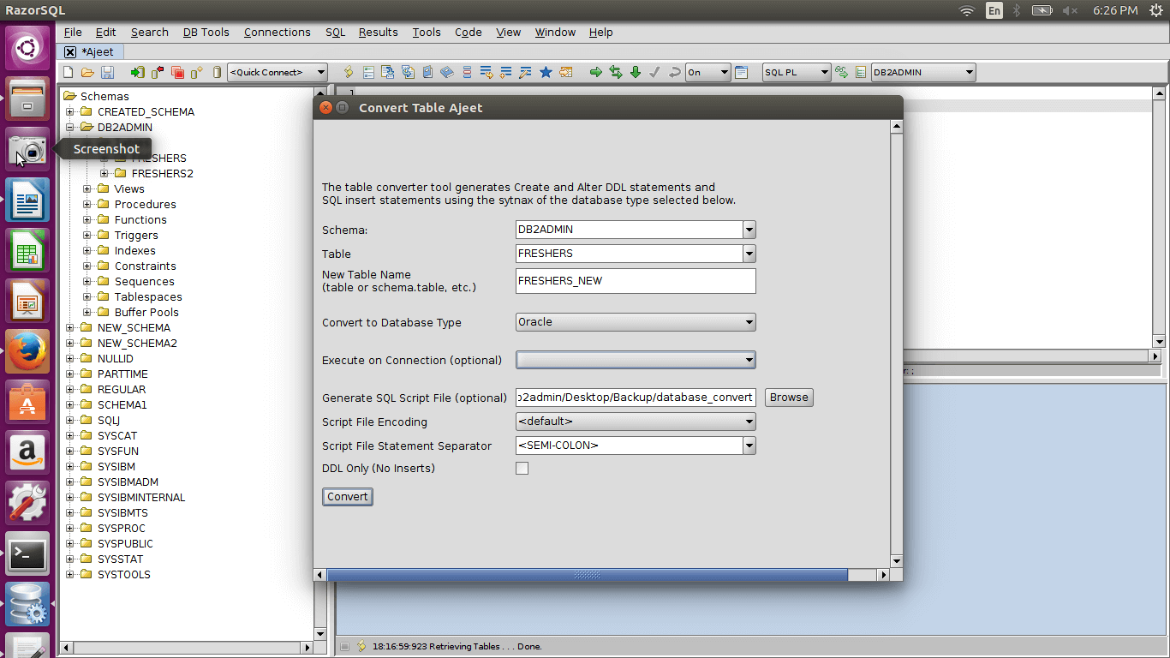Screen dimensions: 1170x658
Task: Open the DB Tools menu
Action: pyautogui.click(x=206, y=33)
